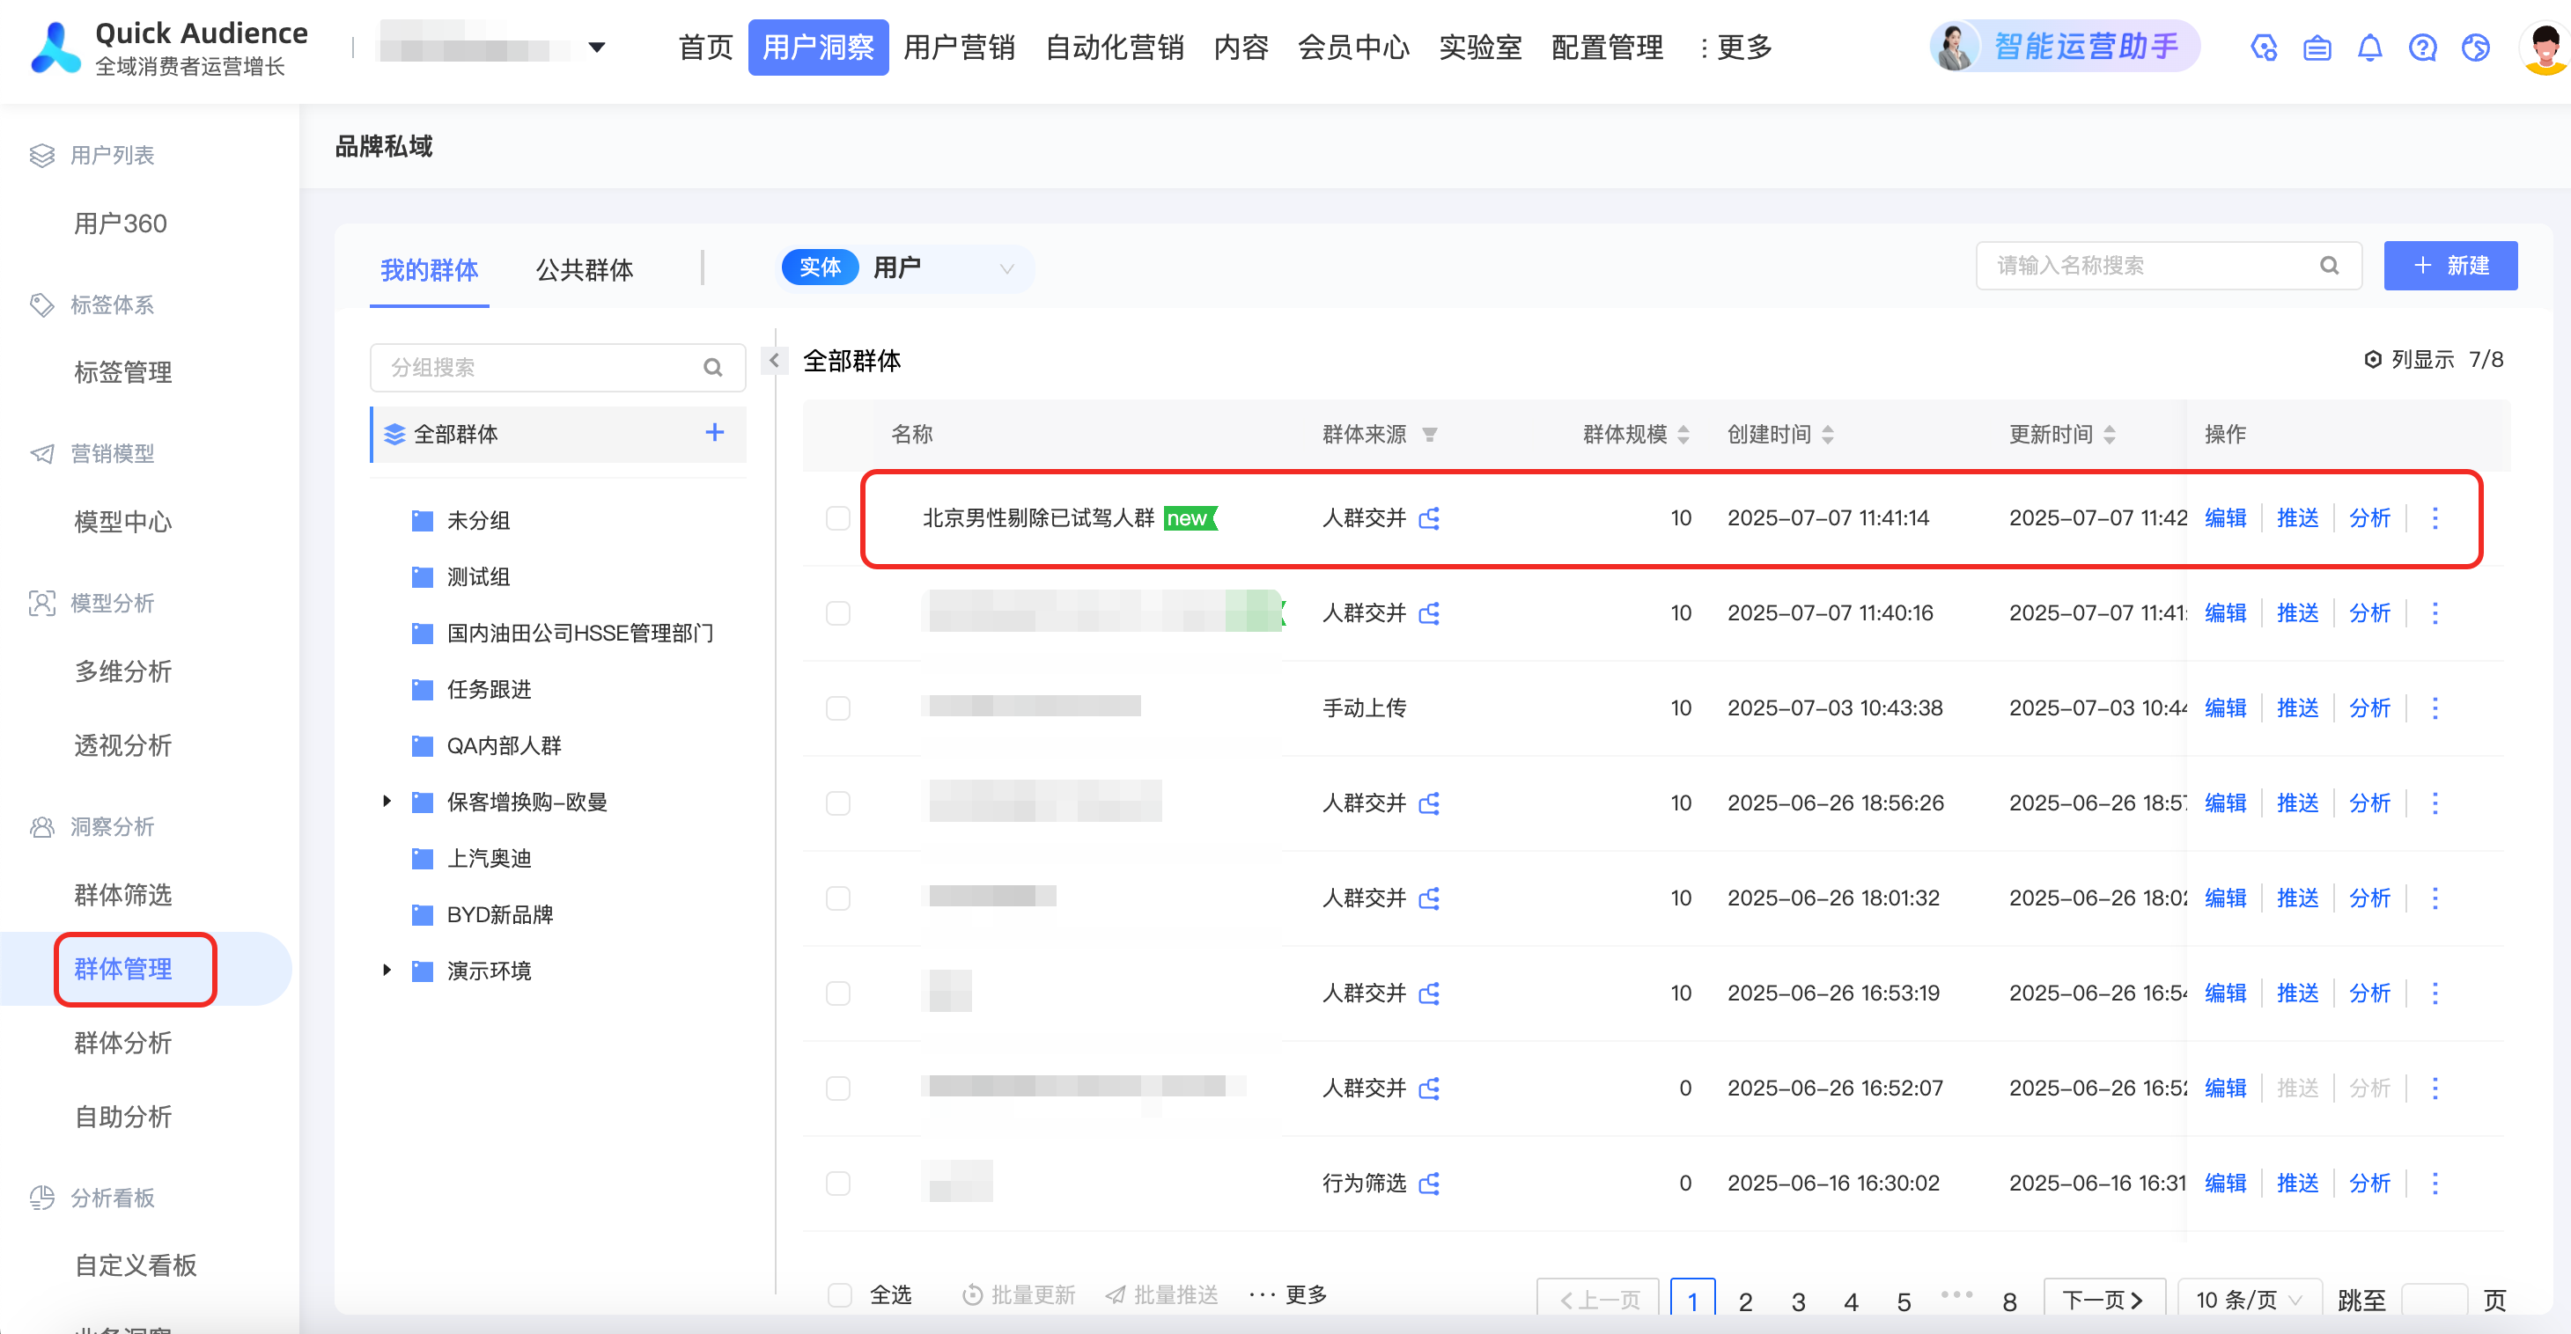Open the bottom 更多 batch actions menu
The height and width of the screenshot is (1334, 2571).
[x=1288, y=1294]
